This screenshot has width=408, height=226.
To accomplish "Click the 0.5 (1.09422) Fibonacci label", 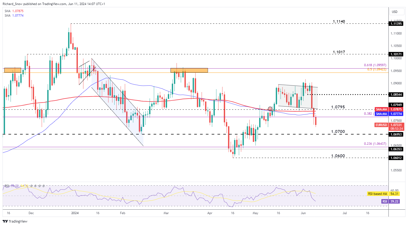I will 377,69.
